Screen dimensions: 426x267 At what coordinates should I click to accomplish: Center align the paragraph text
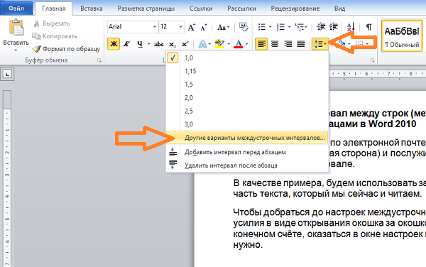tap(275, 44)
